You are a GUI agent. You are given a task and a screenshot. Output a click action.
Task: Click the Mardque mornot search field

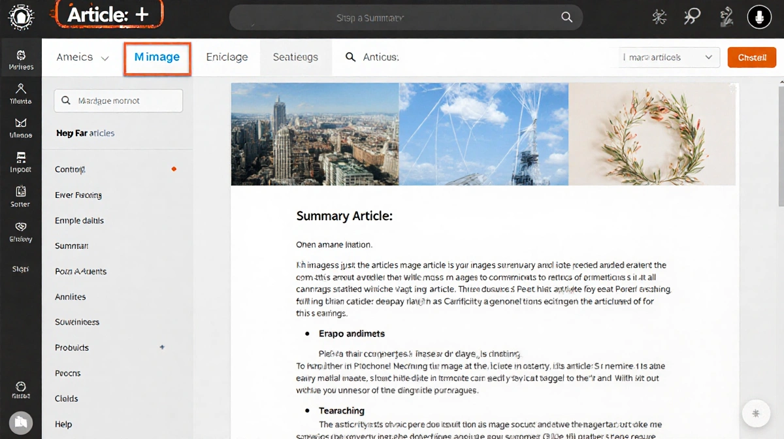[118, 101]
